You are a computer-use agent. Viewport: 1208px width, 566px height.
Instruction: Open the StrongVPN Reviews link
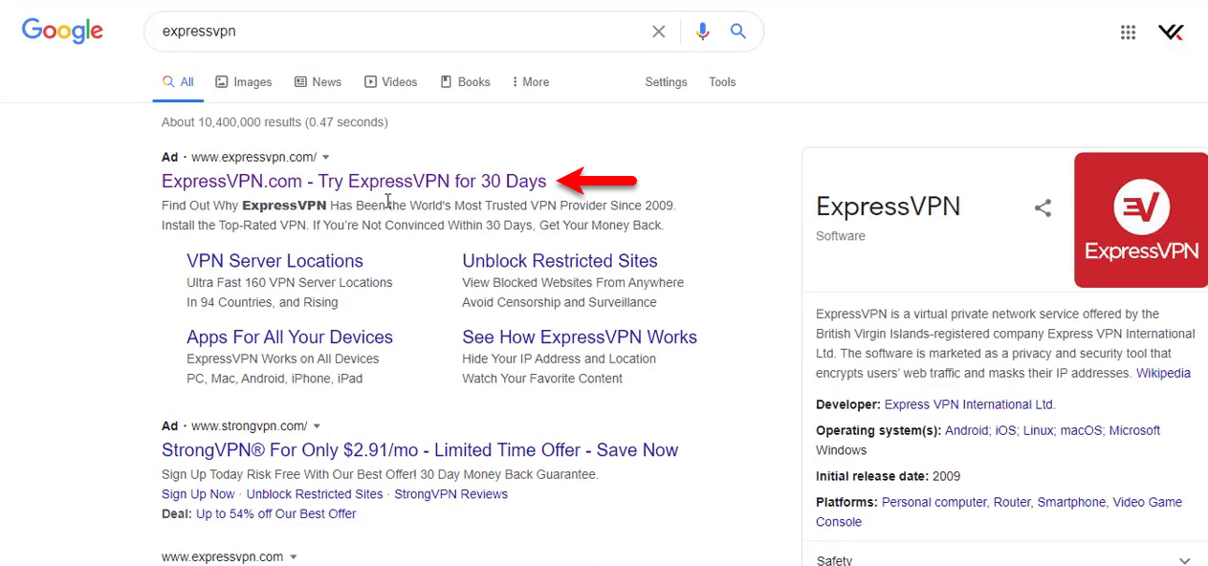pos(451,494)
